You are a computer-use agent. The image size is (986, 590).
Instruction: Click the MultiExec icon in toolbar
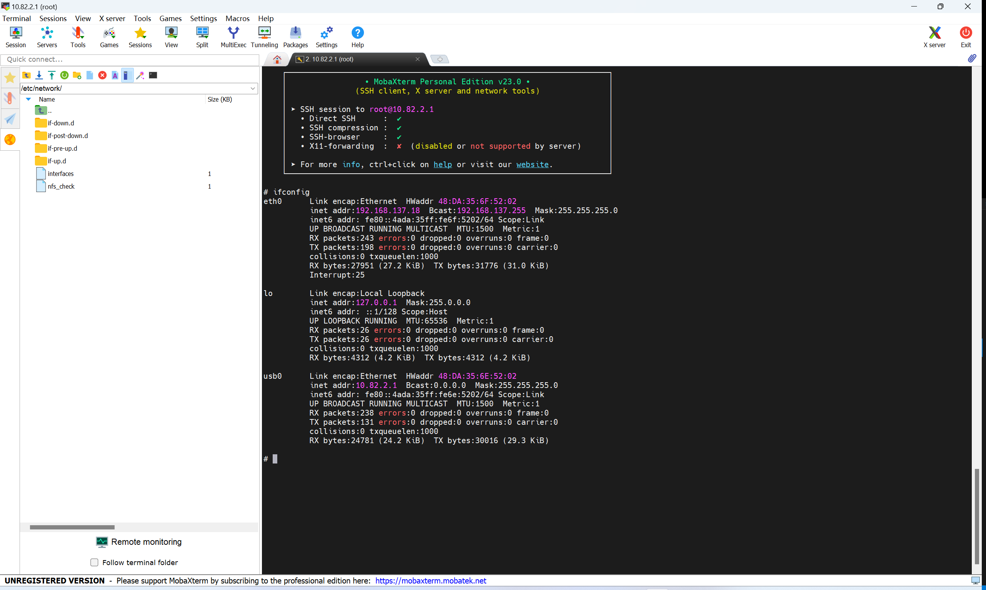tap(233, 36)
